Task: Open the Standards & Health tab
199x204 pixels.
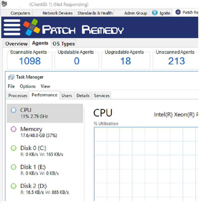Action: 95,13
